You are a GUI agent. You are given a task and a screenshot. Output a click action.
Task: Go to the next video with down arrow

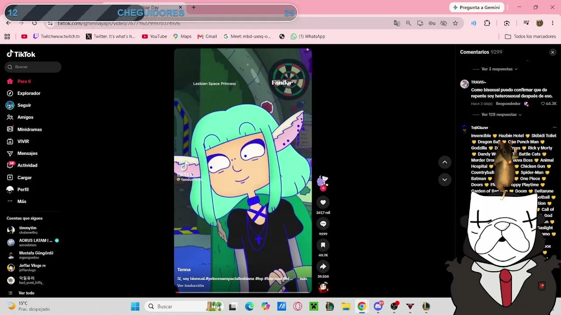444,179
